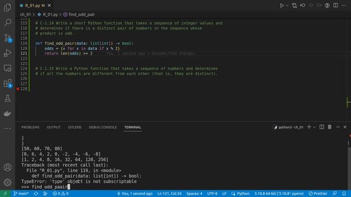Open the Explorer view in activity bar

point(7,7)
